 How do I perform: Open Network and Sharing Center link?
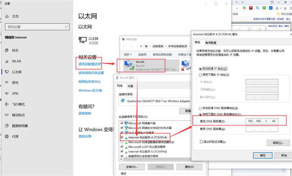(90, 82)
